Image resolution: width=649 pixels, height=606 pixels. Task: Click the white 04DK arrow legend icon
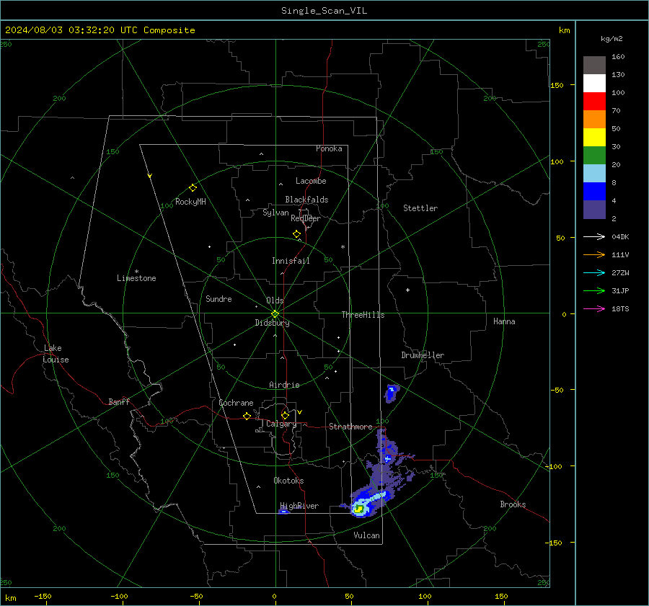[594, 236]
